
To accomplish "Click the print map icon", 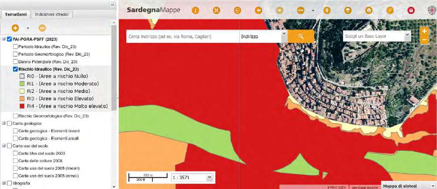I will click(369, 10).
